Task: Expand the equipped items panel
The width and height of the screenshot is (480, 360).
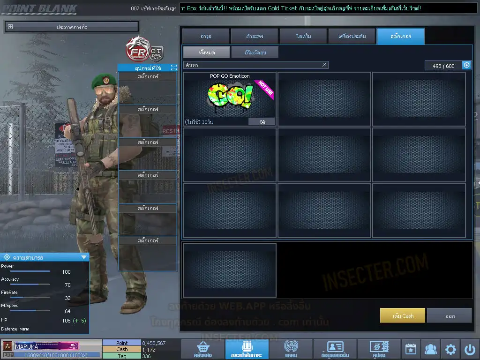Action: coord(173,68)
